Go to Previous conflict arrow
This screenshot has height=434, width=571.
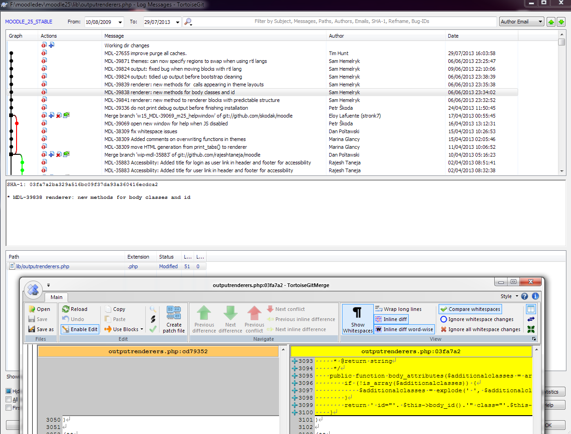point(254,320)
